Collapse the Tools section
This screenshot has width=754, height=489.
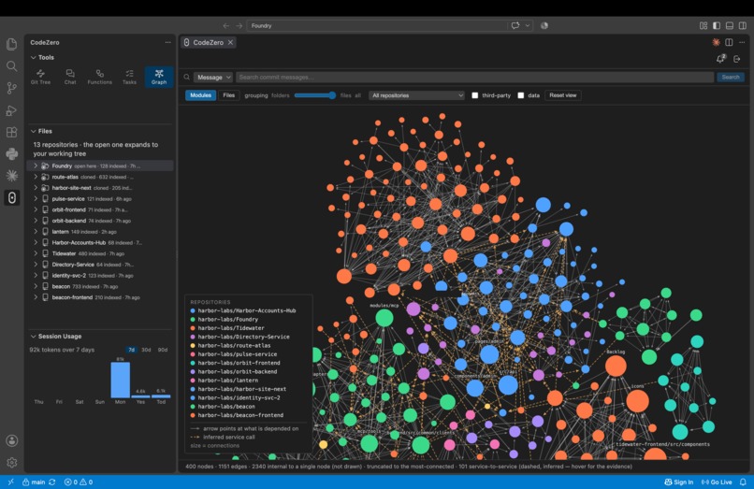[42, 57]
